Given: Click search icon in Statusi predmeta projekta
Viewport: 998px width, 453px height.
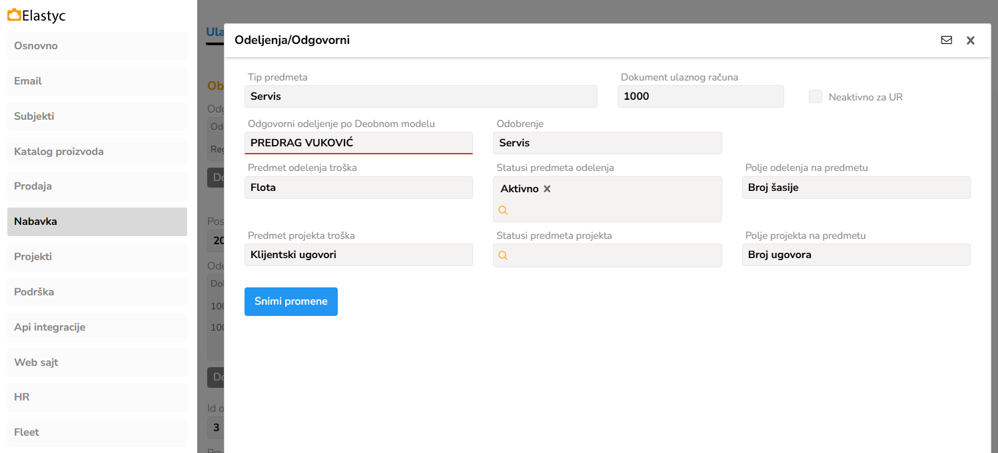Looking at the screenshot, I should tap(503, 255).
